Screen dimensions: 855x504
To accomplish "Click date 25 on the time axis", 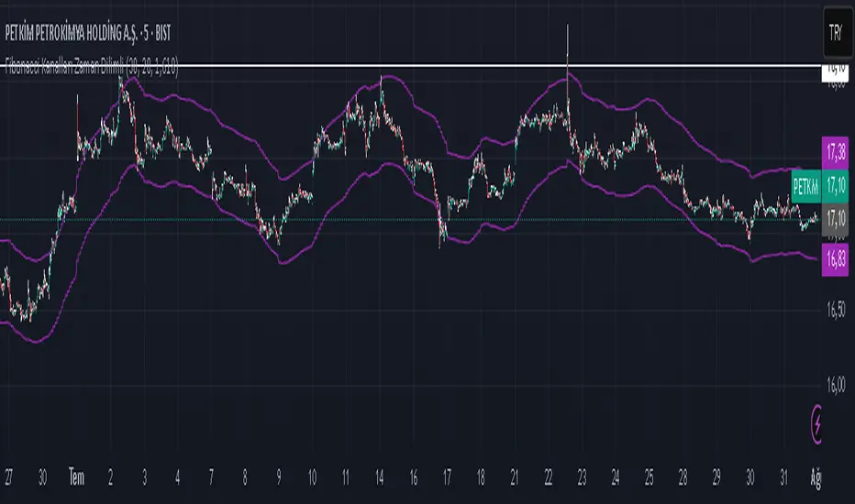I will (649, 477).
